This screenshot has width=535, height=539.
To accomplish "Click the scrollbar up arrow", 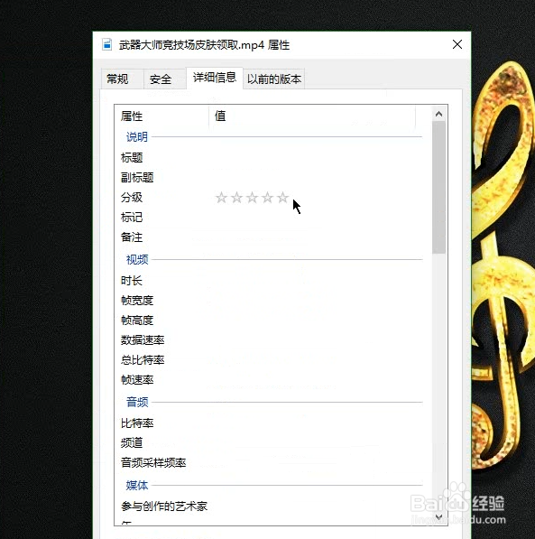I will [438, 114].
